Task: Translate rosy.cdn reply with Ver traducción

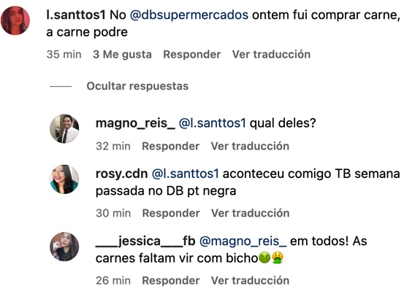Action: (x=250, y=213)
